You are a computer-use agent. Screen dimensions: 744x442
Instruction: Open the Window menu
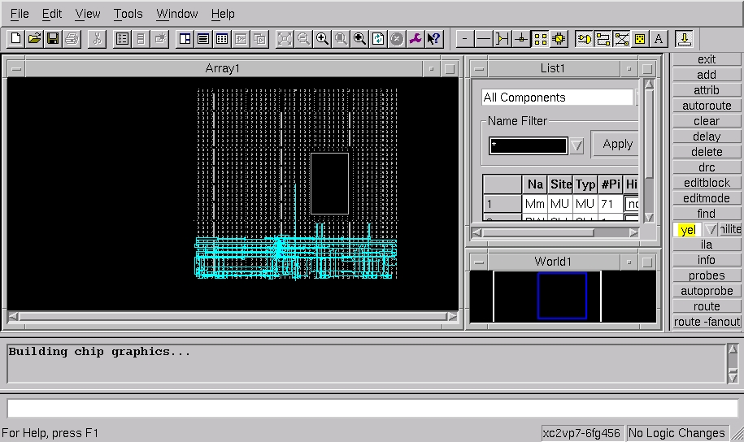pyautogui.click(x=176, y=14)
